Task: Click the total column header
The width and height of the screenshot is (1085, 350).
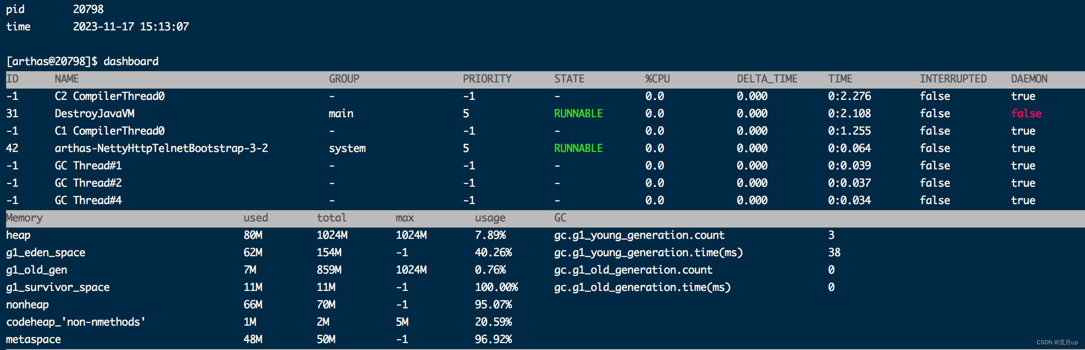Action: [332, 218]
